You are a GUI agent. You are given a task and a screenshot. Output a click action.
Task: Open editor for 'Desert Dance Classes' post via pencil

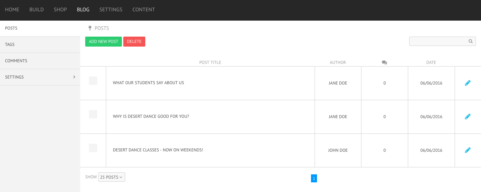point(468,150)
